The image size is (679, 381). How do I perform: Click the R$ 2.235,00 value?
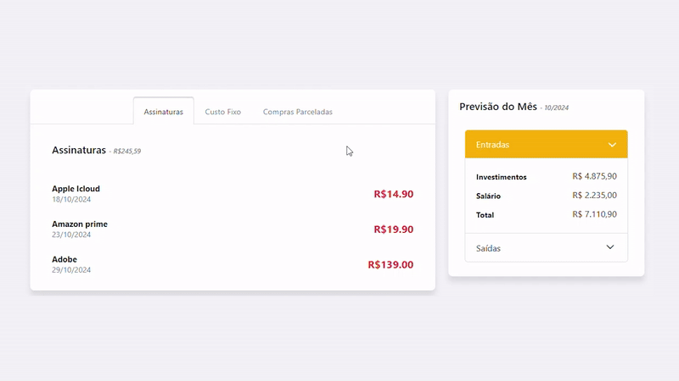coord(595,196)
